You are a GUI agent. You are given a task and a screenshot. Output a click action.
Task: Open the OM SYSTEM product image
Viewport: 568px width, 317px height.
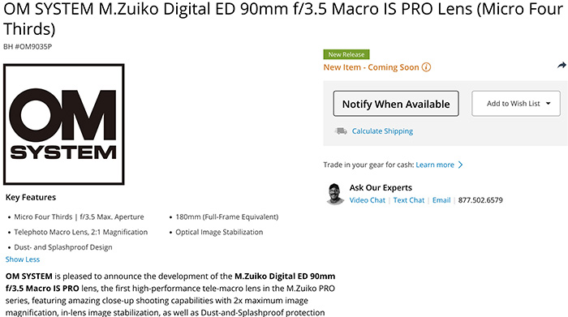click(x=64, y=125)
